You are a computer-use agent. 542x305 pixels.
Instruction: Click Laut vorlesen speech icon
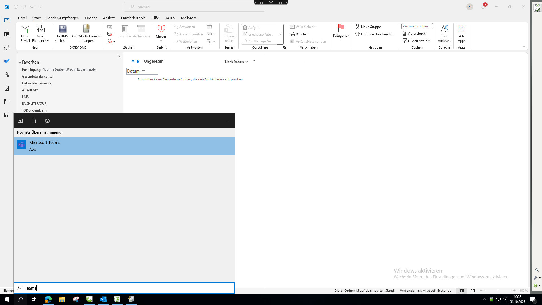point(444,29)
